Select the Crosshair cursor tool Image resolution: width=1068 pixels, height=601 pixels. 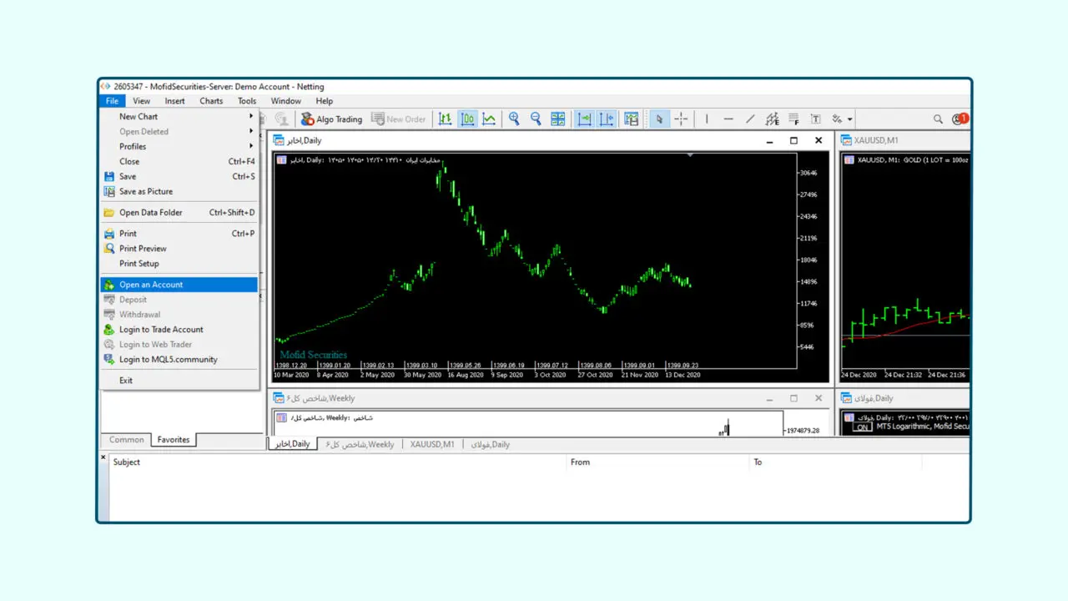pos(681,119)
